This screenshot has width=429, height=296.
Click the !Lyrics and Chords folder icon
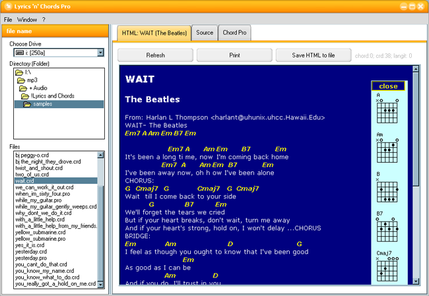(x=25, y=96)
